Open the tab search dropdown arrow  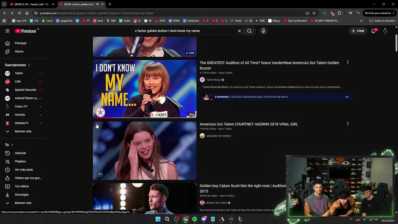pyautogui.click(x=4, y=4)
